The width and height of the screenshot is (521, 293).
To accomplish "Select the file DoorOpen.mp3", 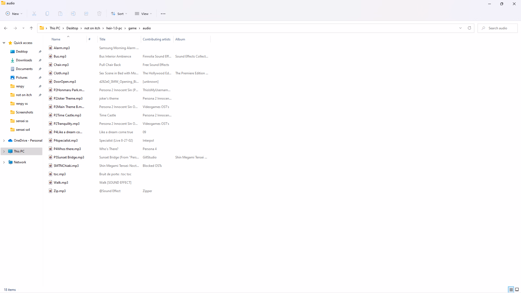I will click(65, 81).
